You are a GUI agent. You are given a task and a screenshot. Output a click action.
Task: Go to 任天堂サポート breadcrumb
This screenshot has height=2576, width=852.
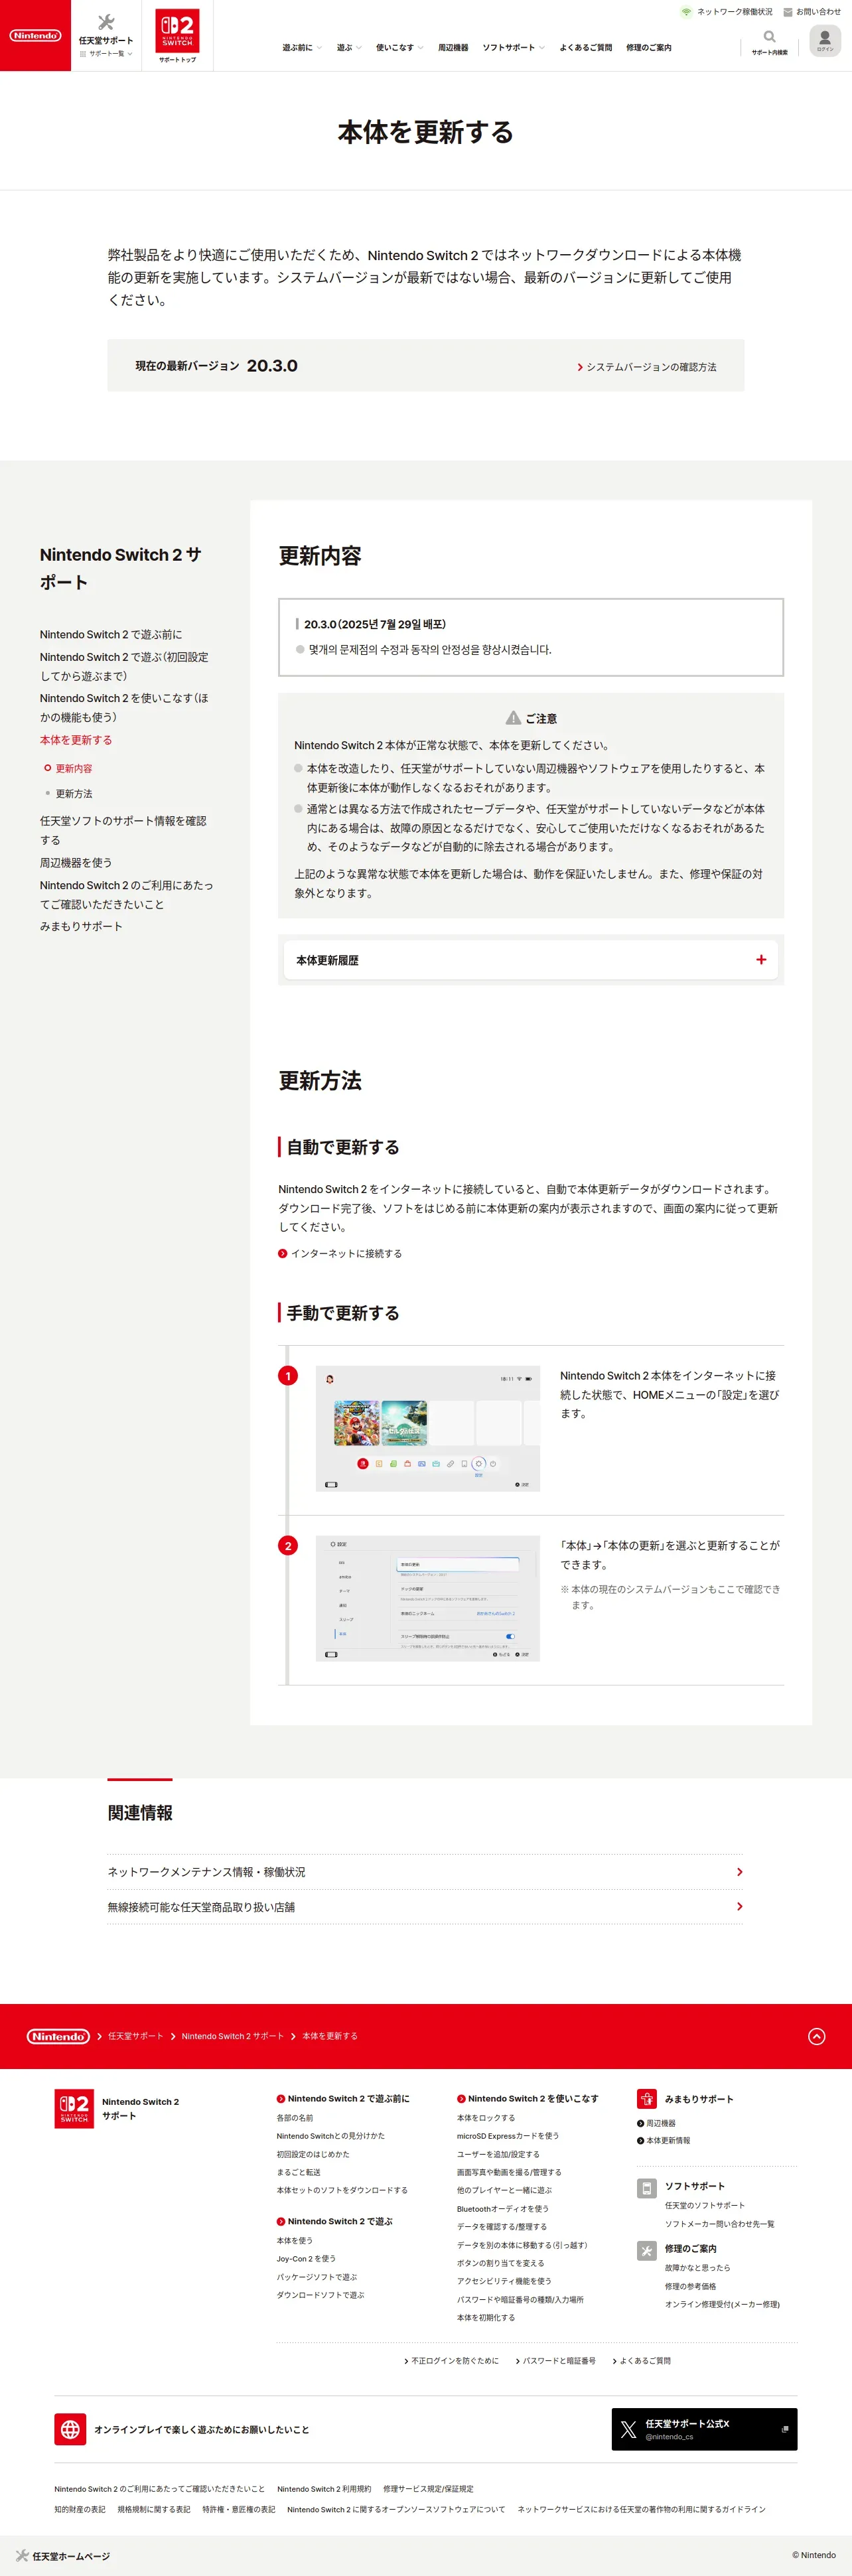click(x=136, y=2036)
